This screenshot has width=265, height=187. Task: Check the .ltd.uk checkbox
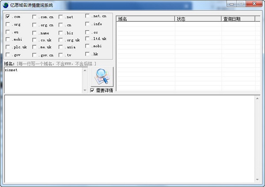[x=87, y=38]
